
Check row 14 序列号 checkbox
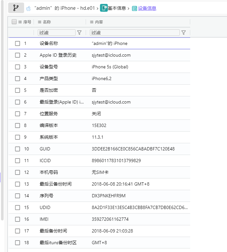pyautogui.click(x=18, y=196)
